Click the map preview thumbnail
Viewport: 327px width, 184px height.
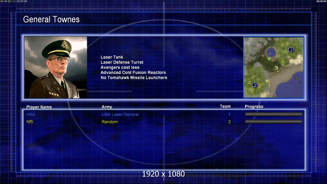[x=274, y=67]
